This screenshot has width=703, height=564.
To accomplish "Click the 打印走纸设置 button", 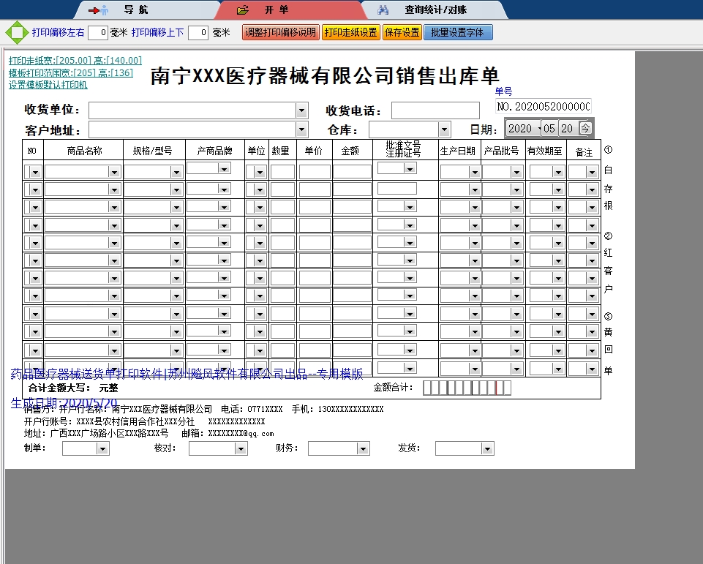I will click(351, 32).
